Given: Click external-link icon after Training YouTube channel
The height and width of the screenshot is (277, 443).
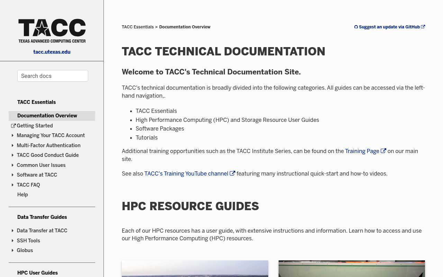Looking at the screenshot, I should pos(233,173).
